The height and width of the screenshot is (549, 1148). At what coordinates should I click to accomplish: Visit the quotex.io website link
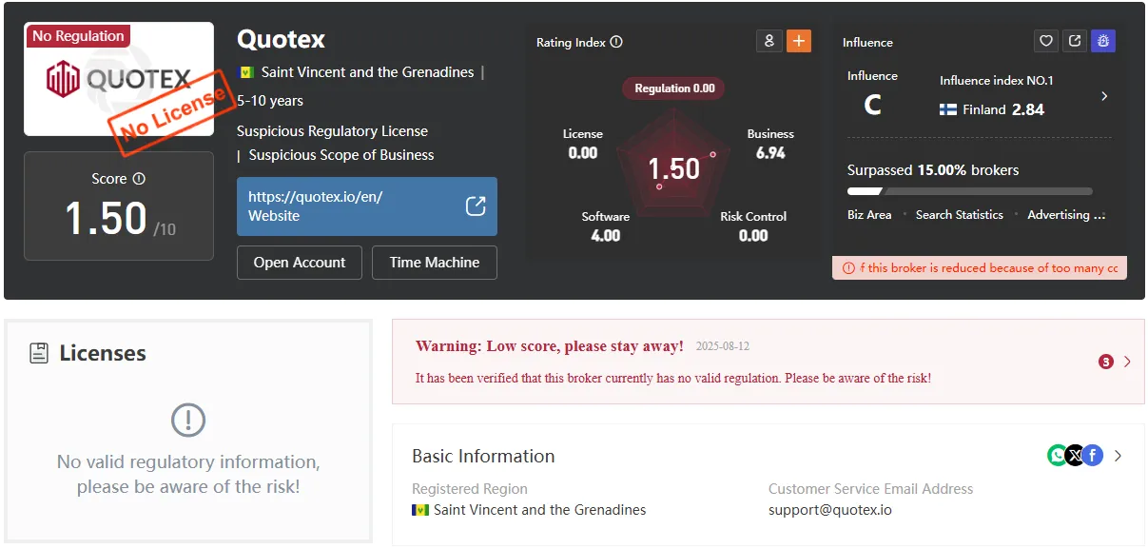pos(367,206)
